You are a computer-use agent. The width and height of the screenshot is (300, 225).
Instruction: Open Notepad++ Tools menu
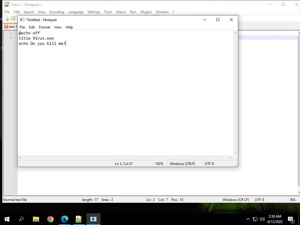108,12
